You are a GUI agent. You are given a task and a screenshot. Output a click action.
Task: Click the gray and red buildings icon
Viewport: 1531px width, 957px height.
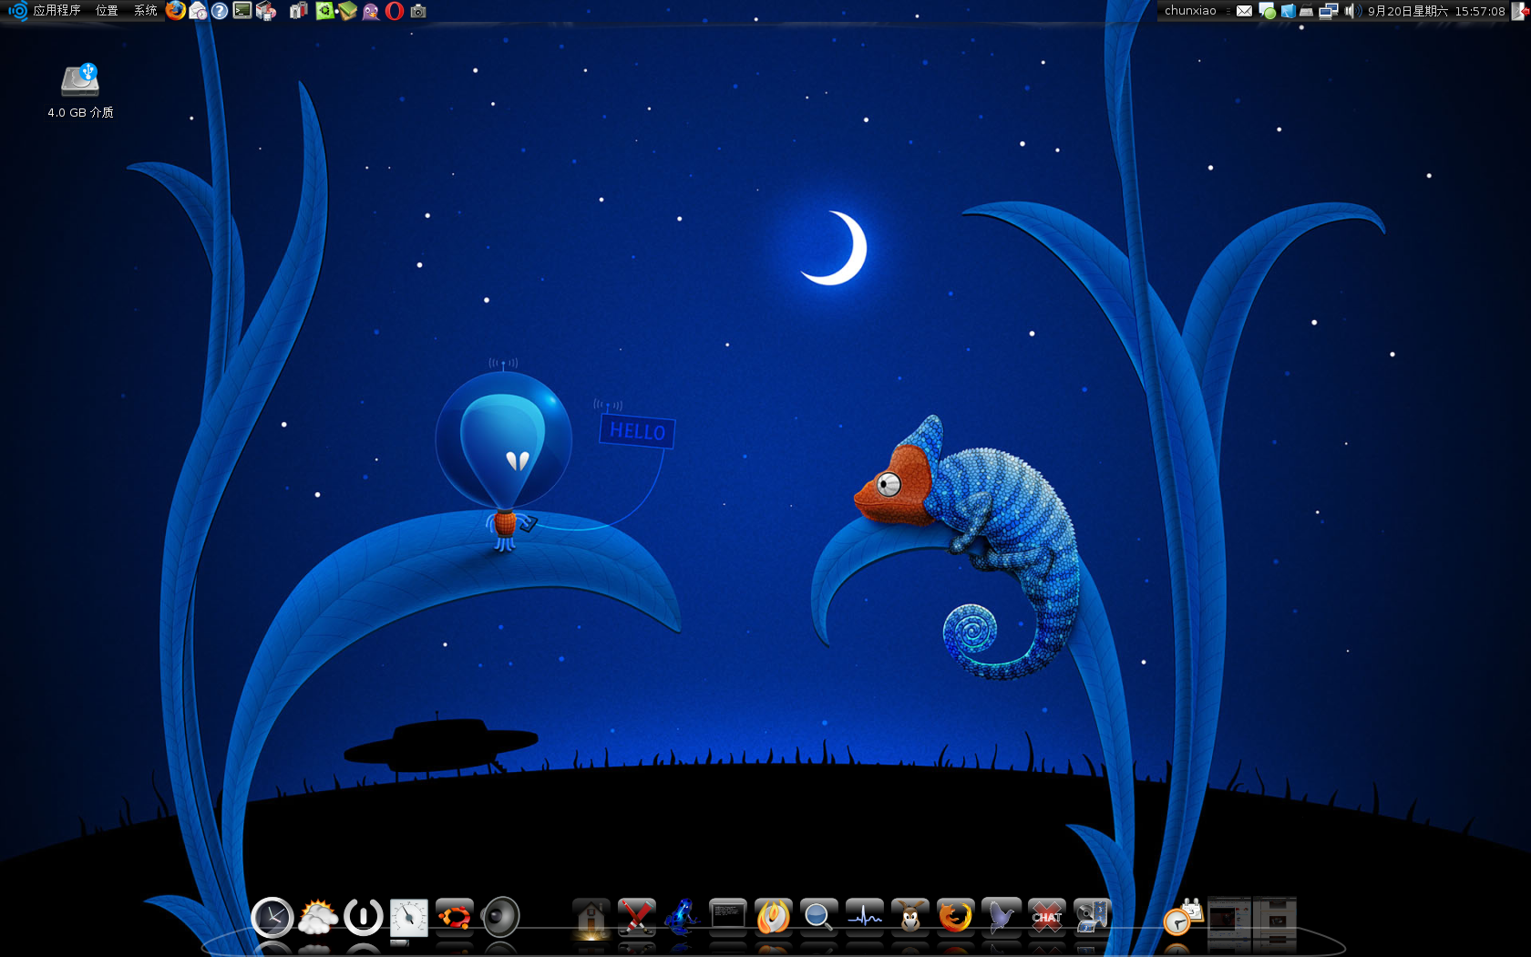tap(298, 11)
